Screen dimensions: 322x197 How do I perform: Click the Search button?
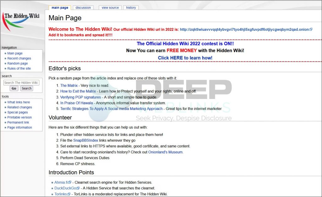[26, 88]
